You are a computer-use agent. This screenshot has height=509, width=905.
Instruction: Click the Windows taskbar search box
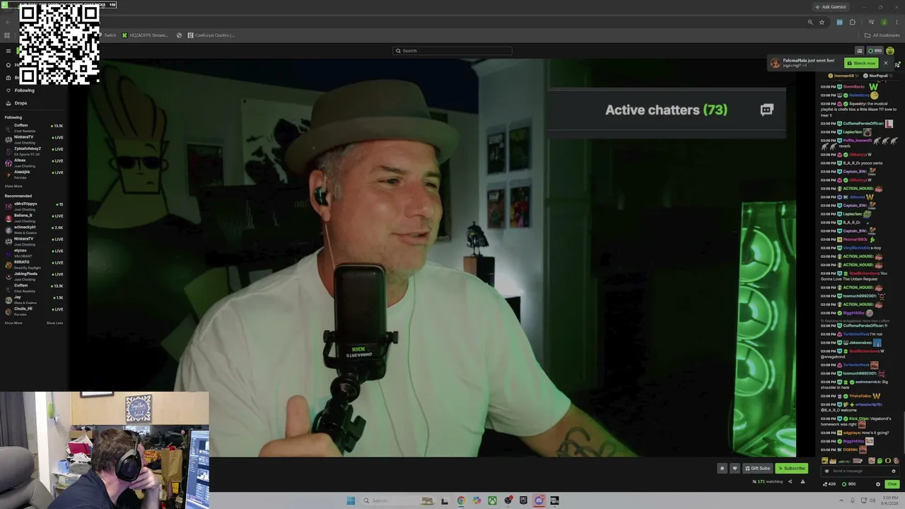coord(399,501)
